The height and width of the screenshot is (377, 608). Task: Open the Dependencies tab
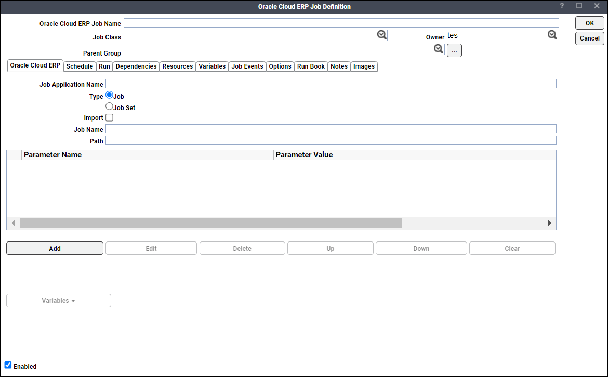click(x=136, y=66)
